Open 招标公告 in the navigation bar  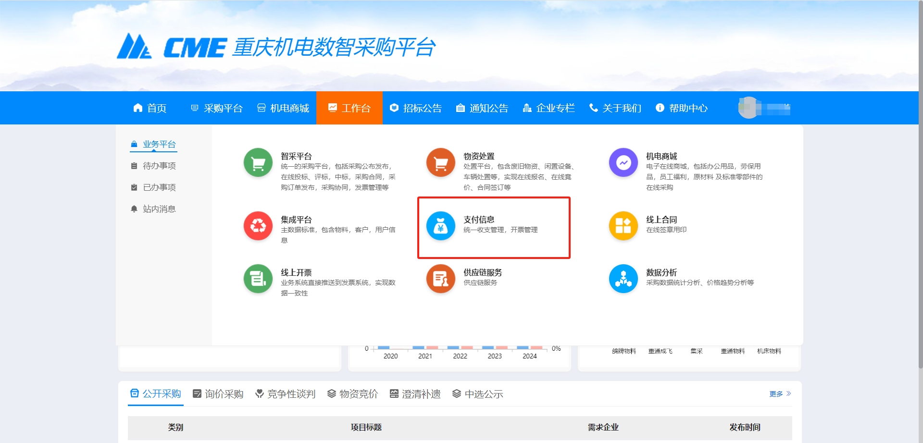(x=416, y=108)
